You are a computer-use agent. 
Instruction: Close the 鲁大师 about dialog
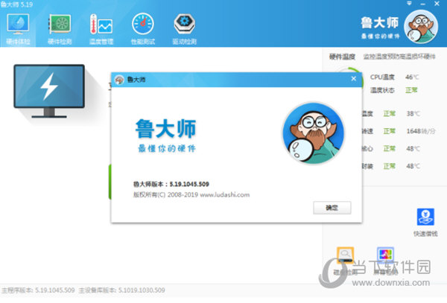353,79
